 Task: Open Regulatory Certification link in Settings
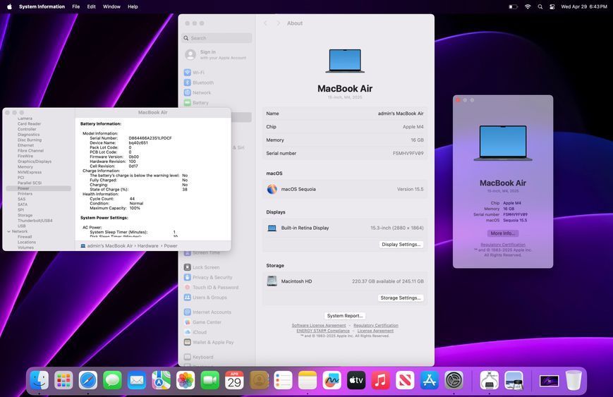[x=376, y=326]
